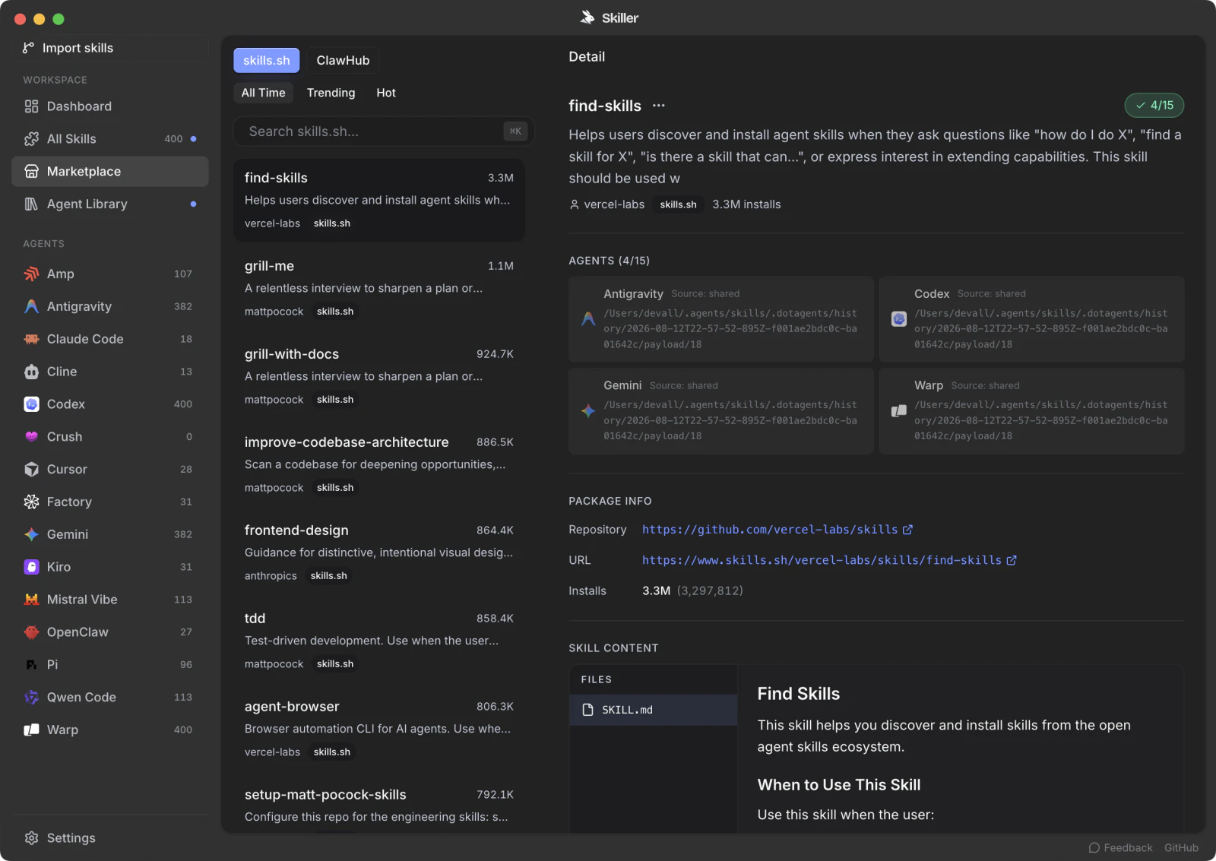Open the skills.sh find-skills URL link
The image size is (1216, 861).
point(822,560)
